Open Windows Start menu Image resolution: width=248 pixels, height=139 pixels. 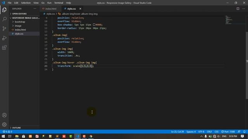click(x=3, y=136)
